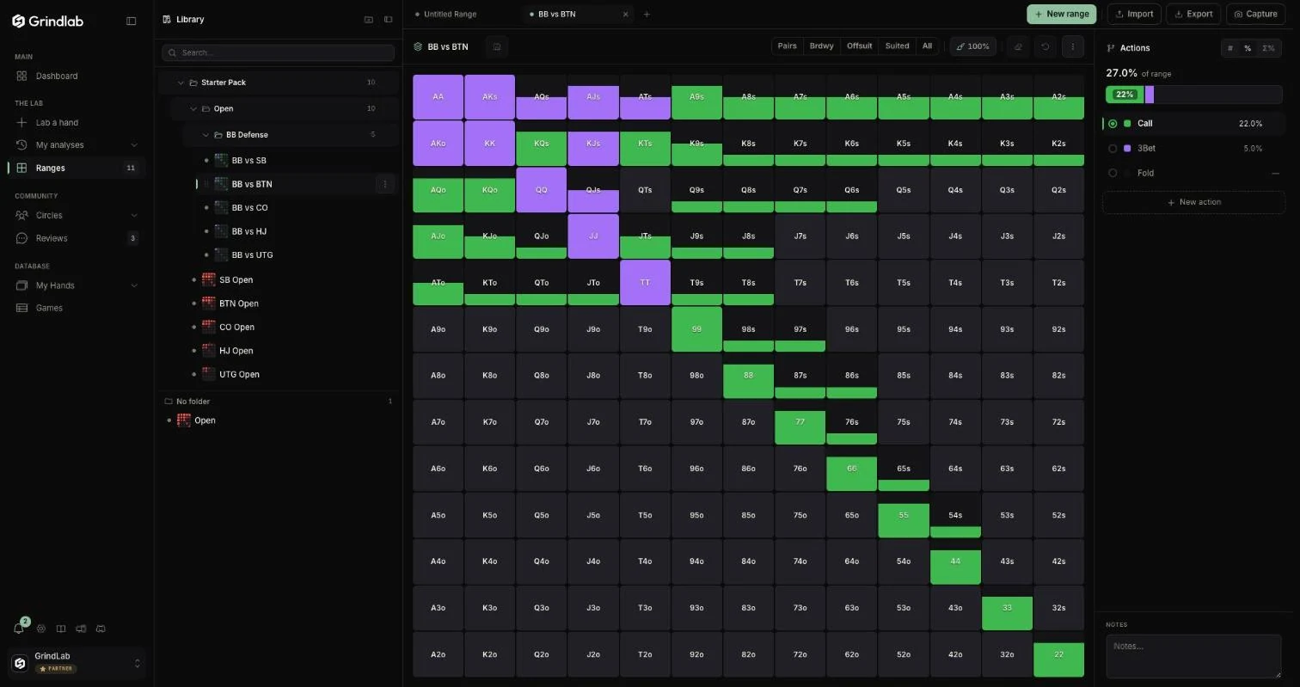
Task: Select the Call action radio button
Action: pyautogui.click(x=1113, y=124)
